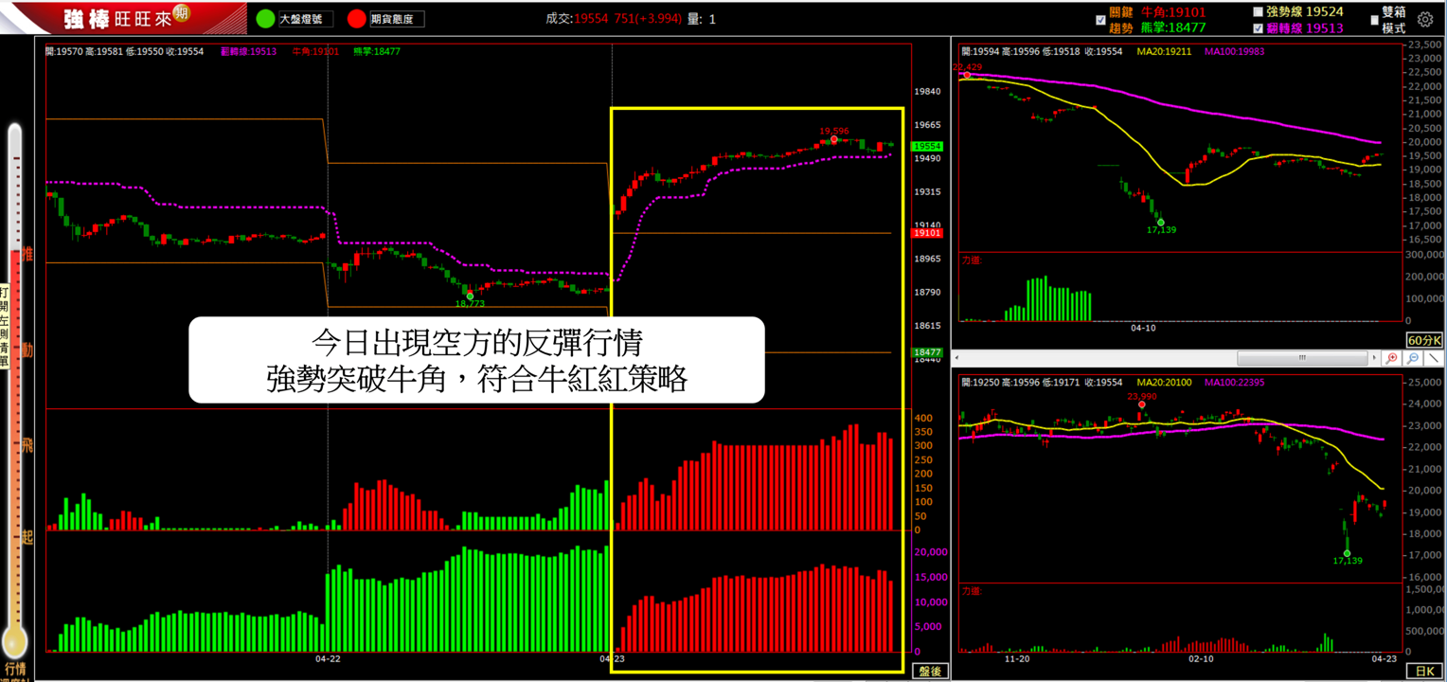The width and height of the screenshot is (1447, 682).
Task: Click the 19554 current price tag
Action: 927,147
